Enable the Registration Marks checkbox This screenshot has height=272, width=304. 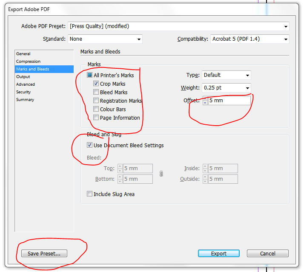click(x=96, y=101)
